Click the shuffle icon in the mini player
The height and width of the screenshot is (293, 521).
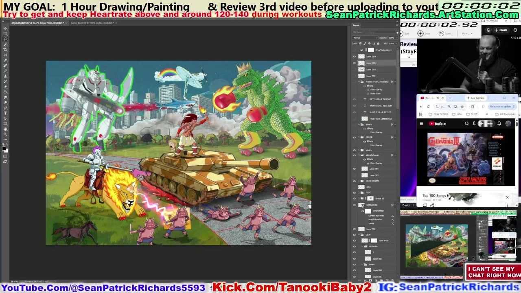pos(432,206)
